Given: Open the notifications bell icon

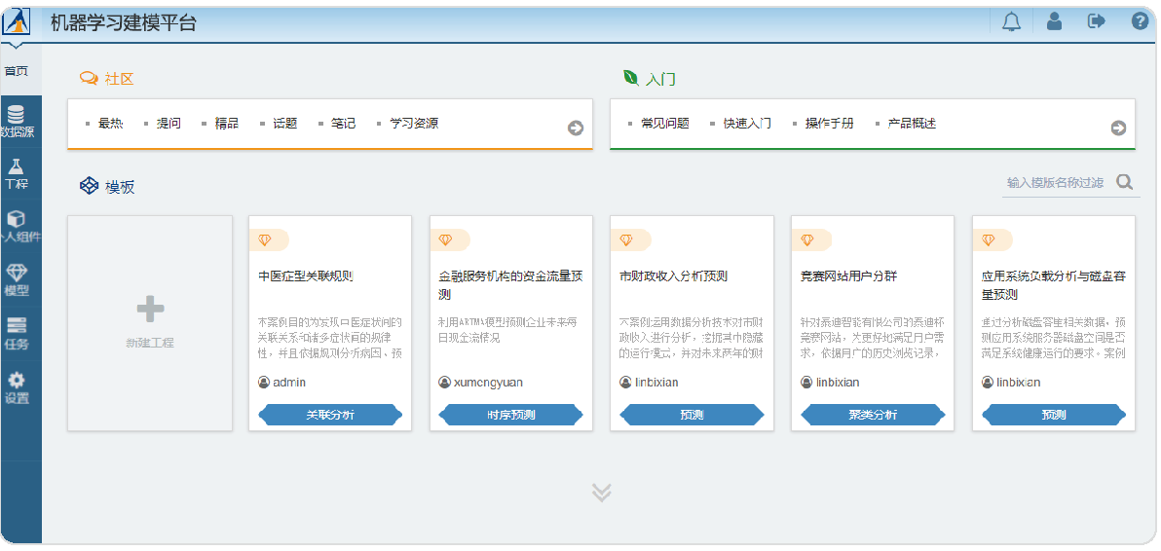Looking at the screenshot, I should click(1011, 21).
